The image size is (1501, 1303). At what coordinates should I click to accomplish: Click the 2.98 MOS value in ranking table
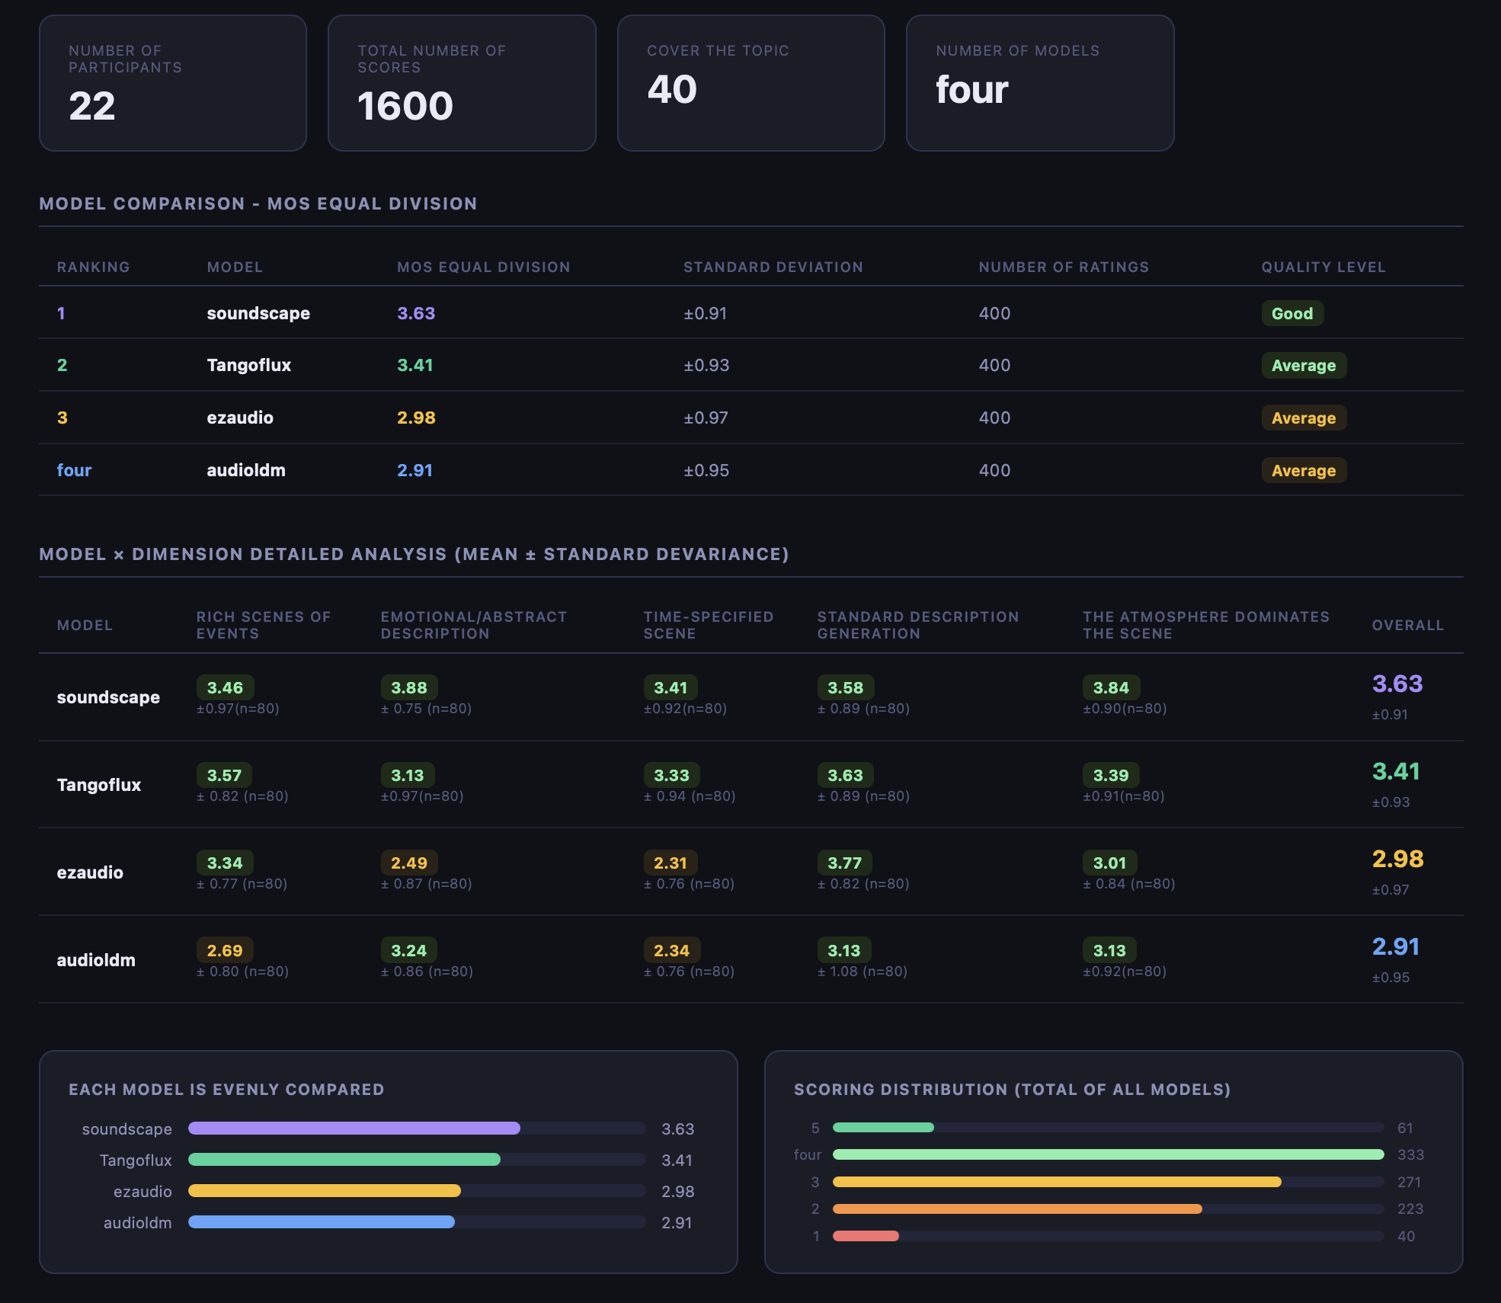416,418
